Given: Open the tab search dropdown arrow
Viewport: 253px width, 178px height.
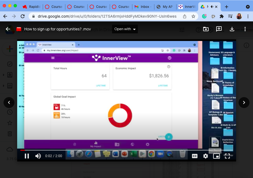Looking at the screenshot, I should [248, 7].
